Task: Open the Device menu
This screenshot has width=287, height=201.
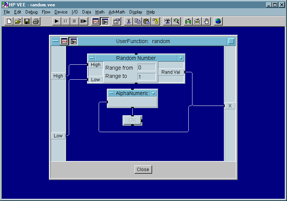Action: coord(61,12)
